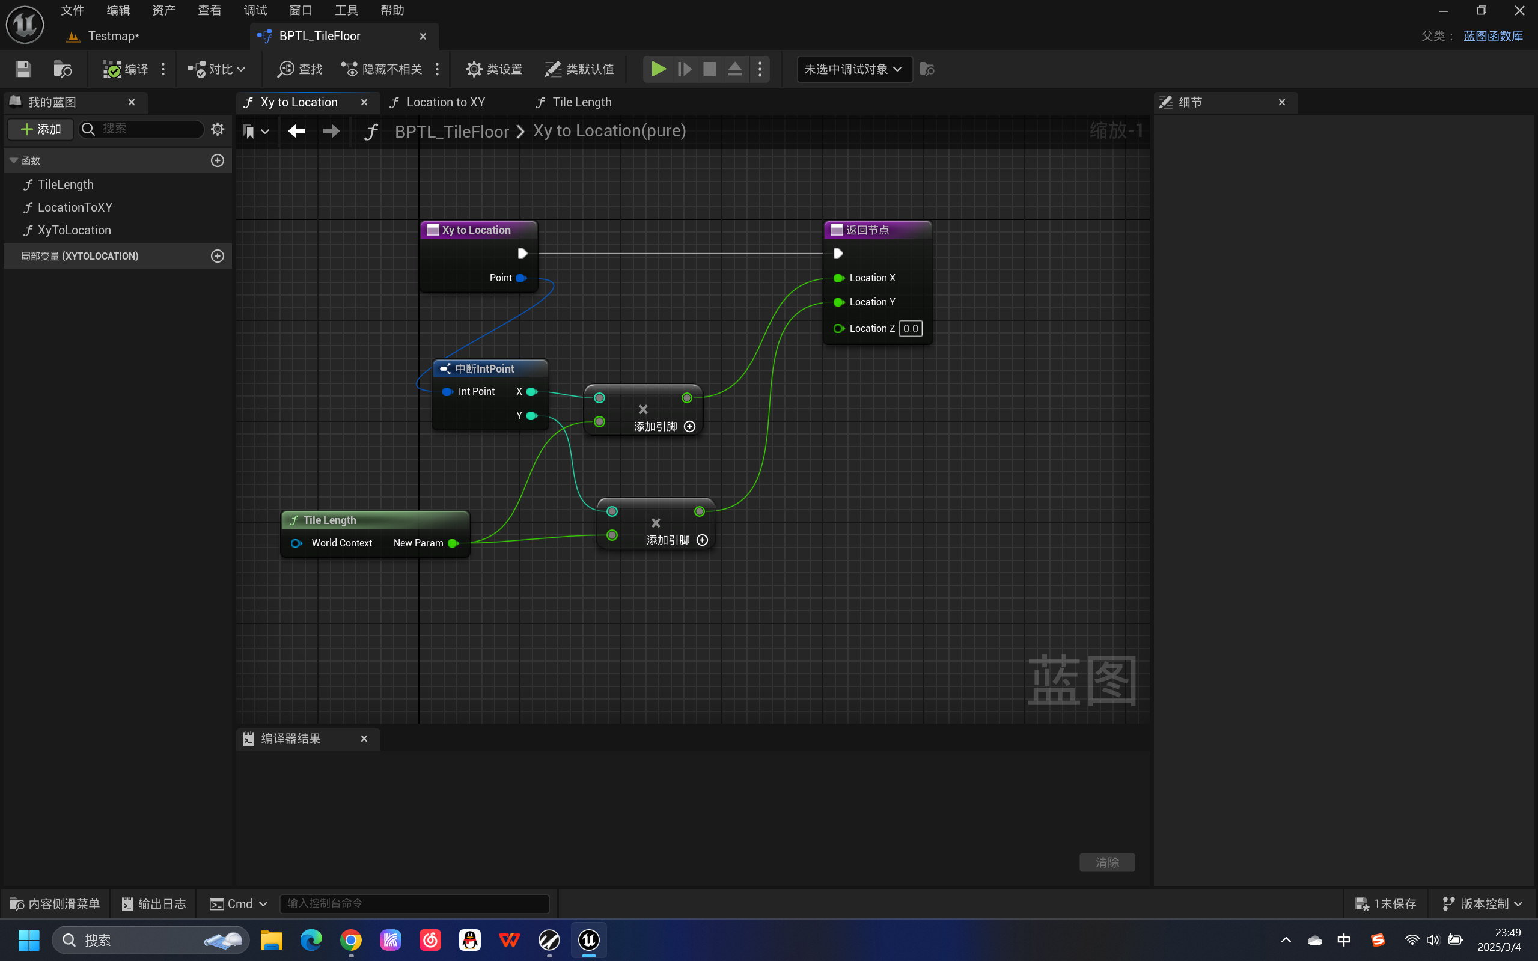
Task: Open the 版本控制 source control dropdown
Action: [x=1482, y=904]
